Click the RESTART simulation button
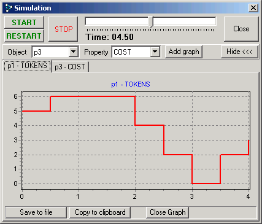 24,36
